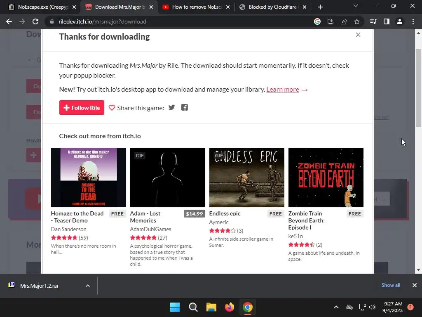Open notification badge in taskbar
Image resolution: width=422 pixels, height=317 pixels.
[410, 307]
